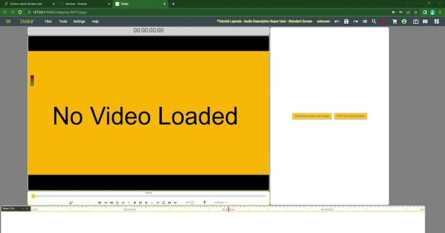
Task: Click the keyboard icon in toolbar
Action: [x=364, y=21]
